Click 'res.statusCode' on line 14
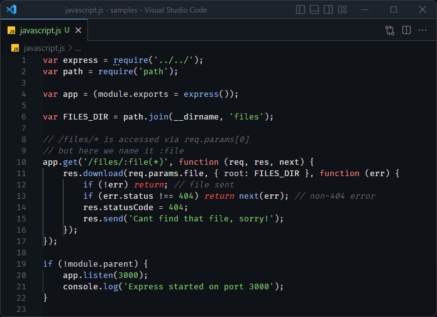 [118, 208]
